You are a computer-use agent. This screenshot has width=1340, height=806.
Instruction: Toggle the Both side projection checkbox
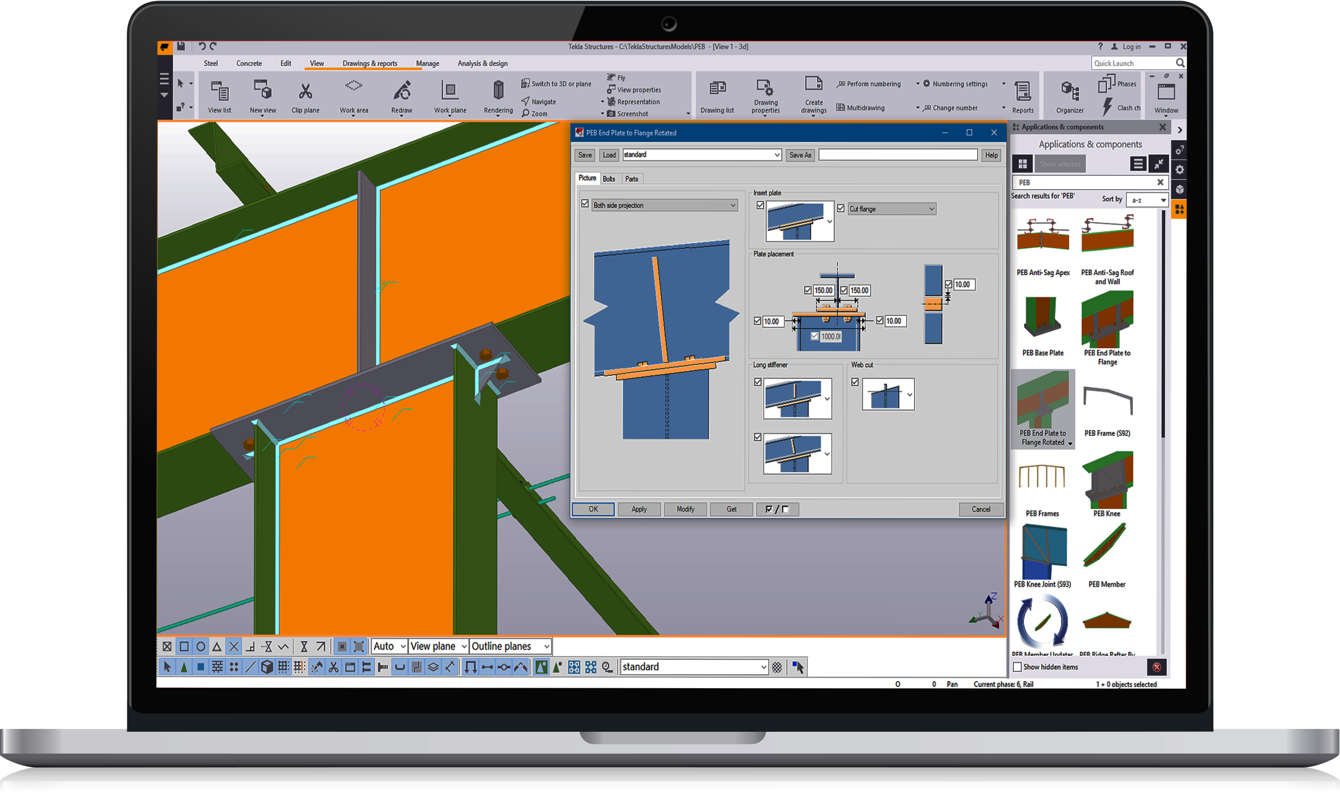pos(585,204)
